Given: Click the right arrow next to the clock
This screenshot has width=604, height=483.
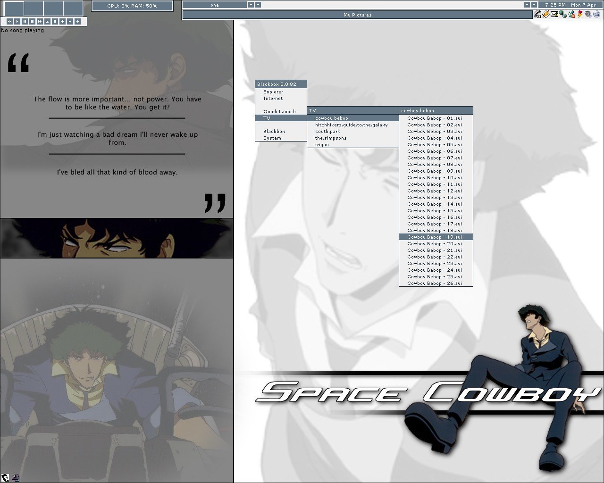Looking at the screenshot, I should click(534, 5).
